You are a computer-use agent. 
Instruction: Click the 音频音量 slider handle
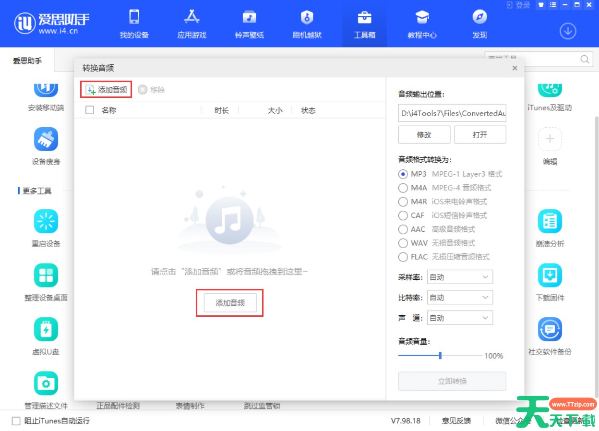(x=440, y=356)
